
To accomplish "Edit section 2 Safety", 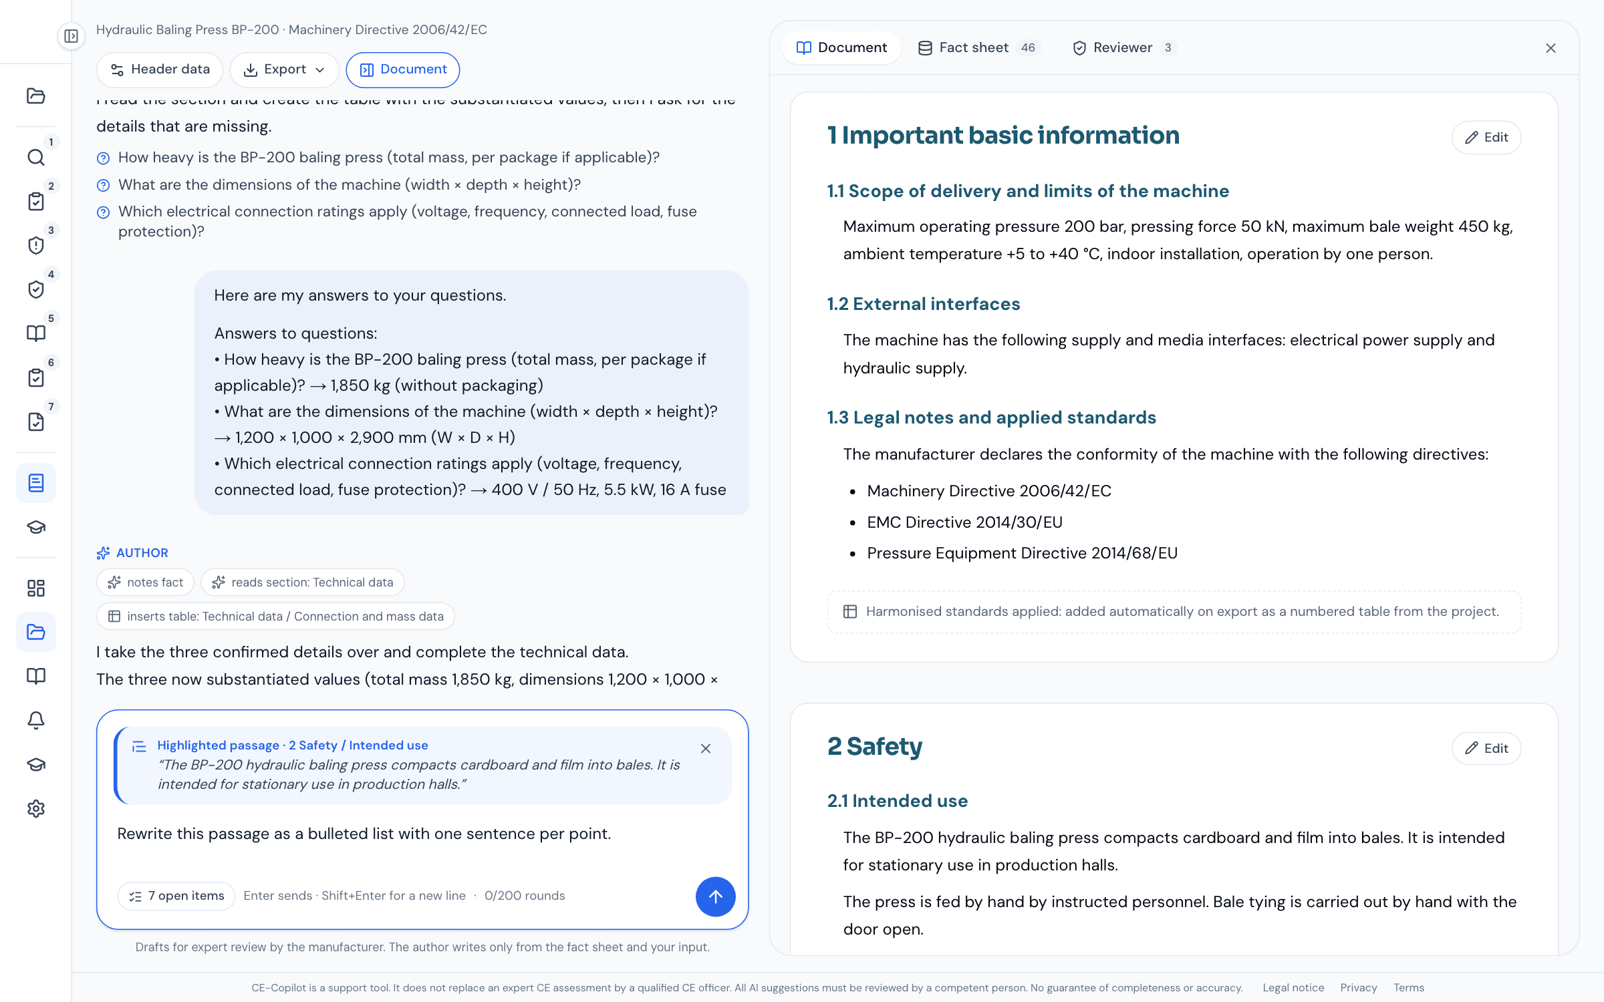I will coord(1486,748).
